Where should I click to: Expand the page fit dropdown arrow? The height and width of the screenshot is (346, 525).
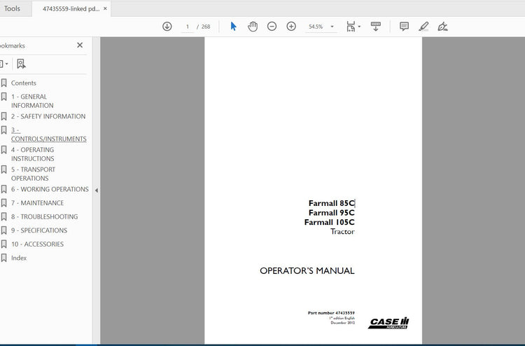coord(359,27)
